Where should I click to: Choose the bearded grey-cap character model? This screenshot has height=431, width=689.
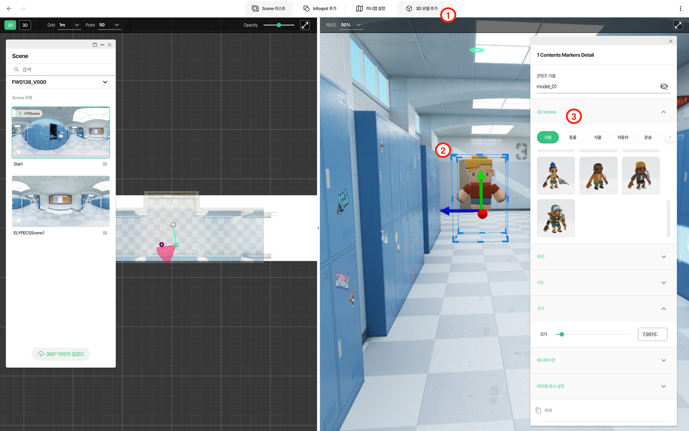click(556, 218)
